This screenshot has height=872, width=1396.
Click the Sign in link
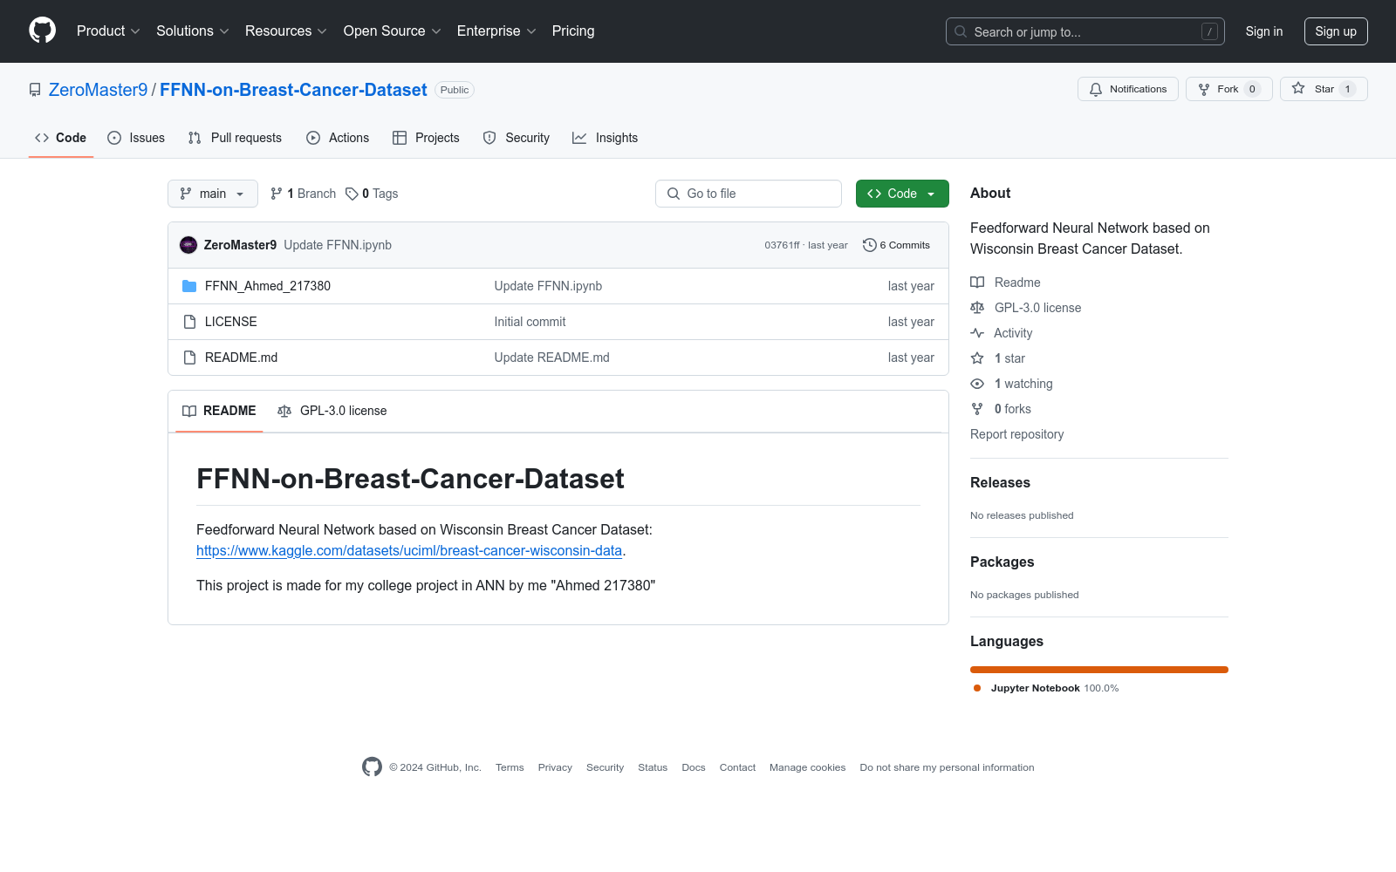click(x=1264, y=31)
